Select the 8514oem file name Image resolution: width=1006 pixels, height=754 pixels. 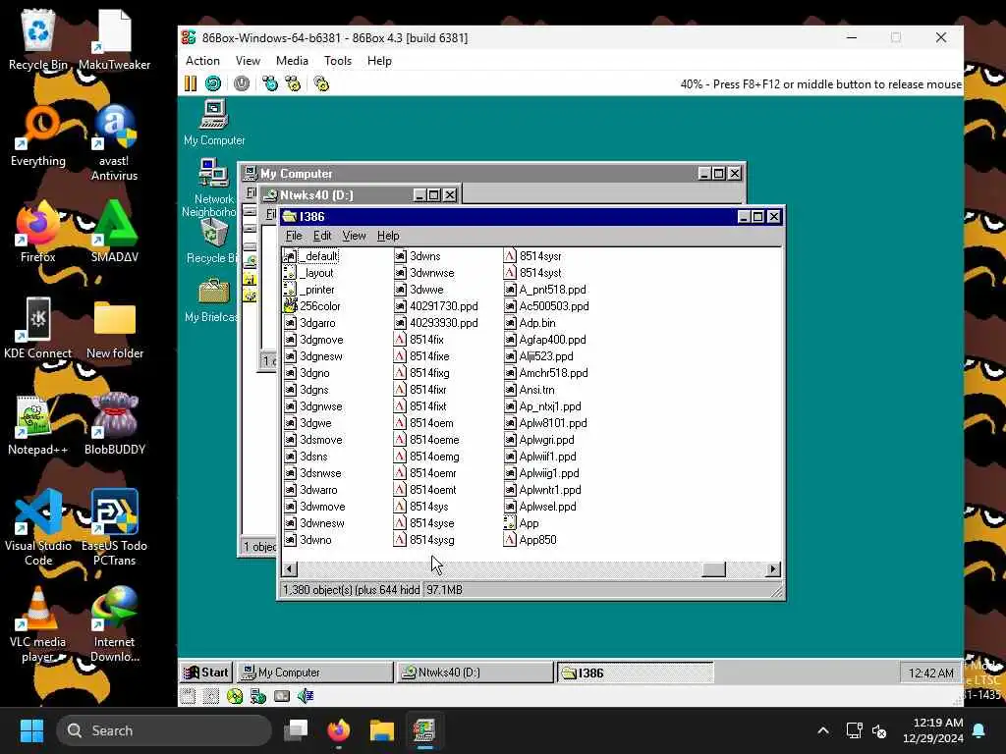[x=431, y=422]
